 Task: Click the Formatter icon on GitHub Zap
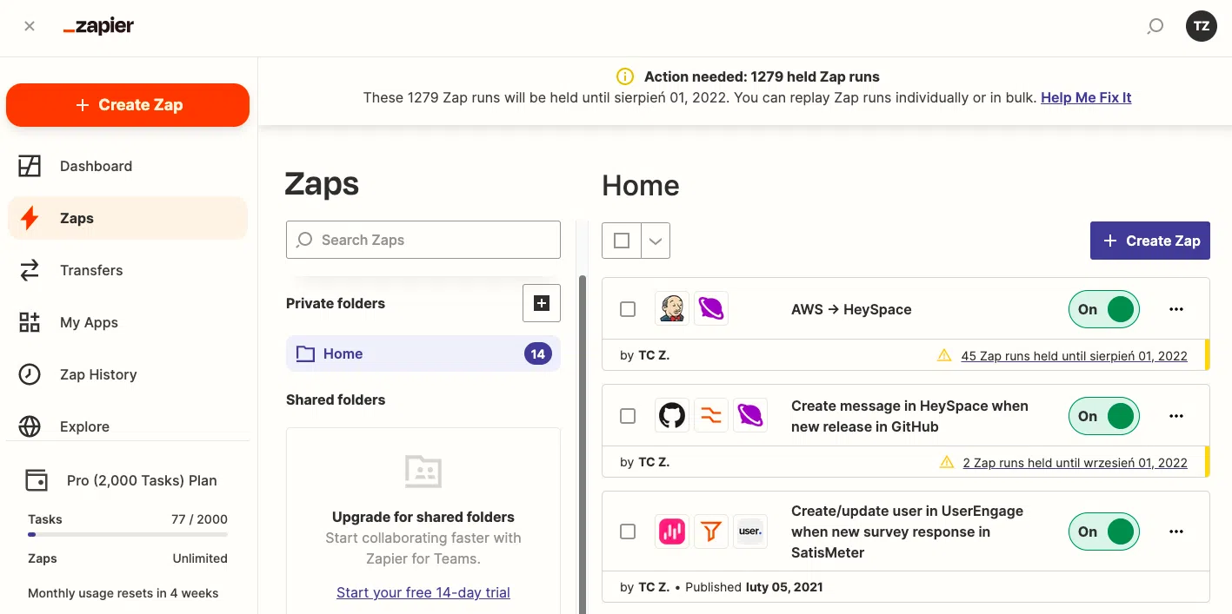click(711, 415)
